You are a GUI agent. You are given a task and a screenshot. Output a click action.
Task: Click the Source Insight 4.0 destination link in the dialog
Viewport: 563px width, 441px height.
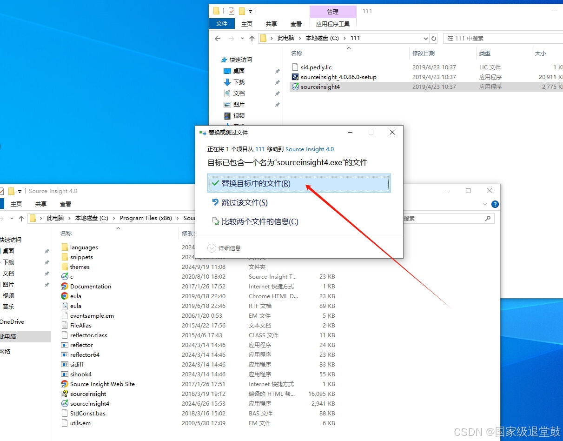pyautogui.click(x=310, y=149)
